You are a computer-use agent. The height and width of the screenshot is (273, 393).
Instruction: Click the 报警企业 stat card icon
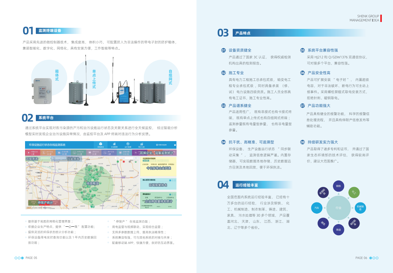29,152
